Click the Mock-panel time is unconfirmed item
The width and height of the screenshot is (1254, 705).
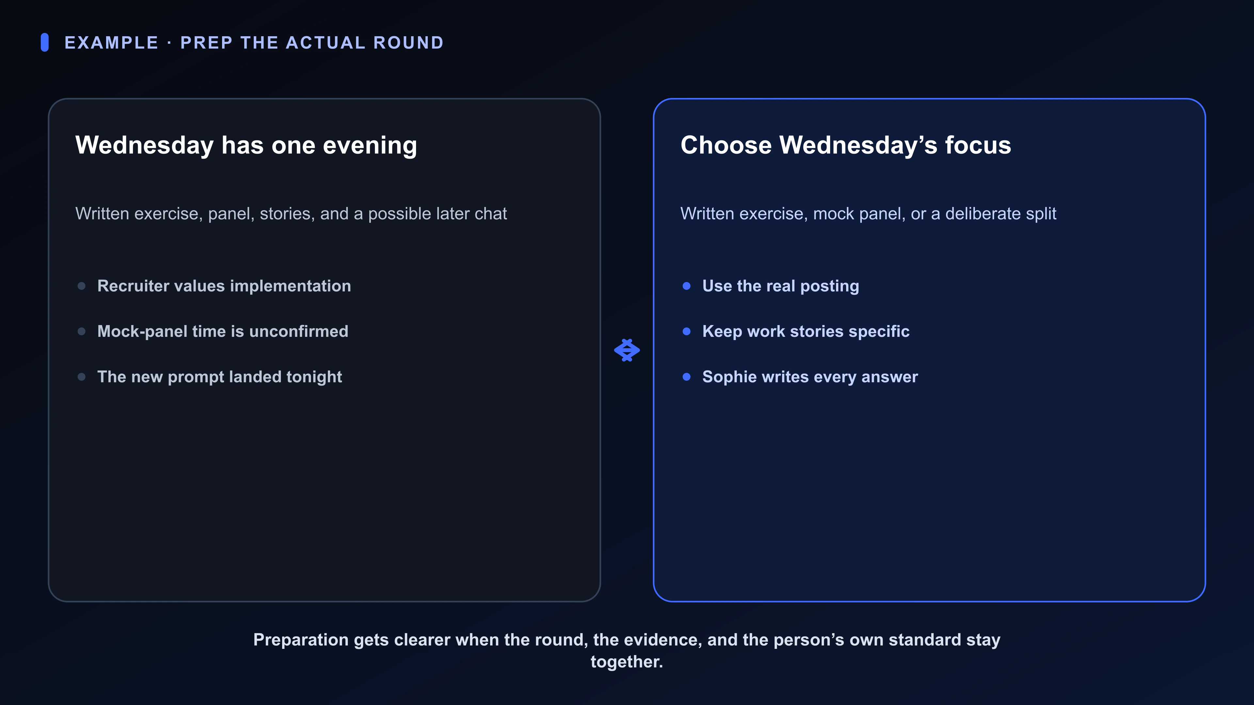(223, 331)
